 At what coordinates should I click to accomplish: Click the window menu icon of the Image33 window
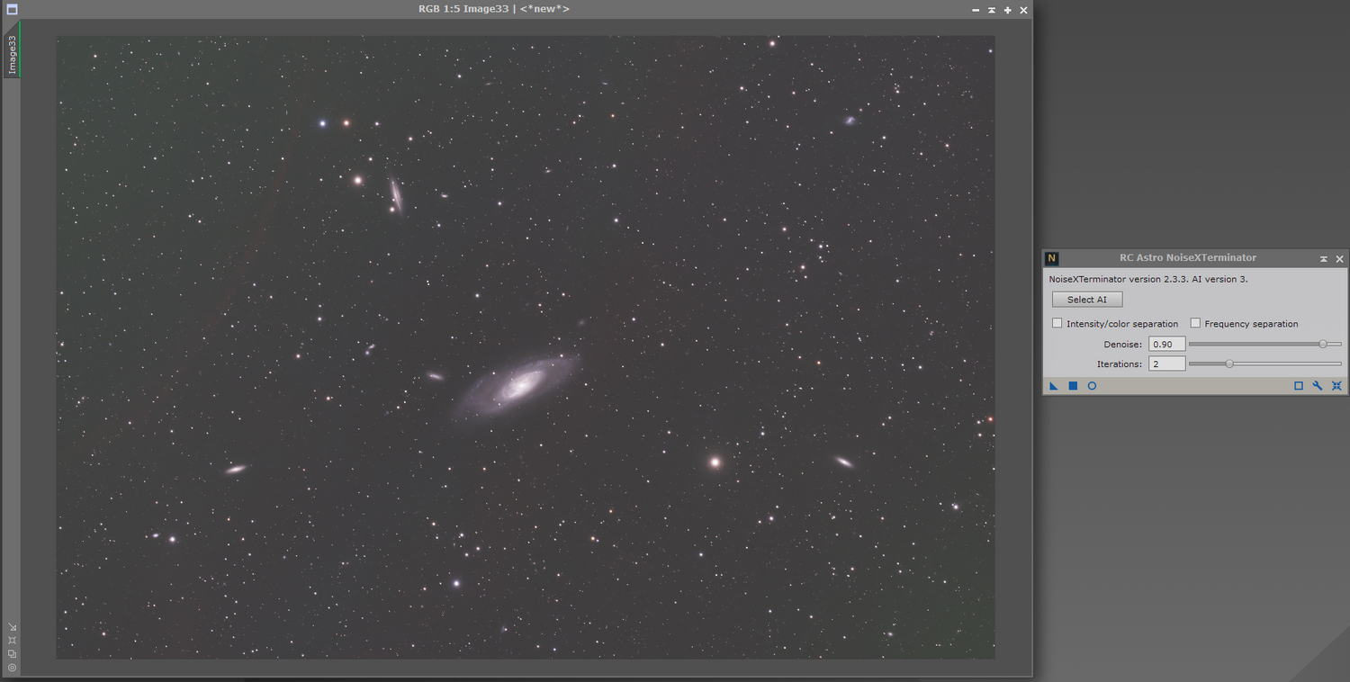pyautogui.click(x=12, y=9)
